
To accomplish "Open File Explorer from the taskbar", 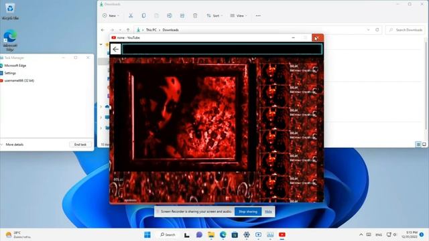I will click(211, 235).
